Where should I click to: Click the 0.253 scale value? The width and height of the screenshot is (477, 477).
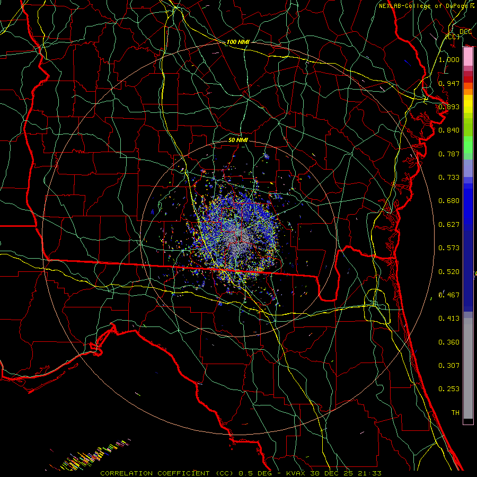pyautogui.click(x=449, y=389)
